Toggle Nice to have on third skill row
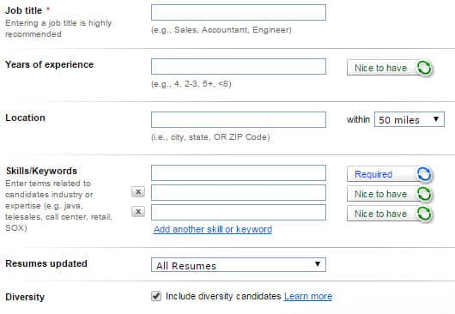455x314 pixels. pos(389,214)
